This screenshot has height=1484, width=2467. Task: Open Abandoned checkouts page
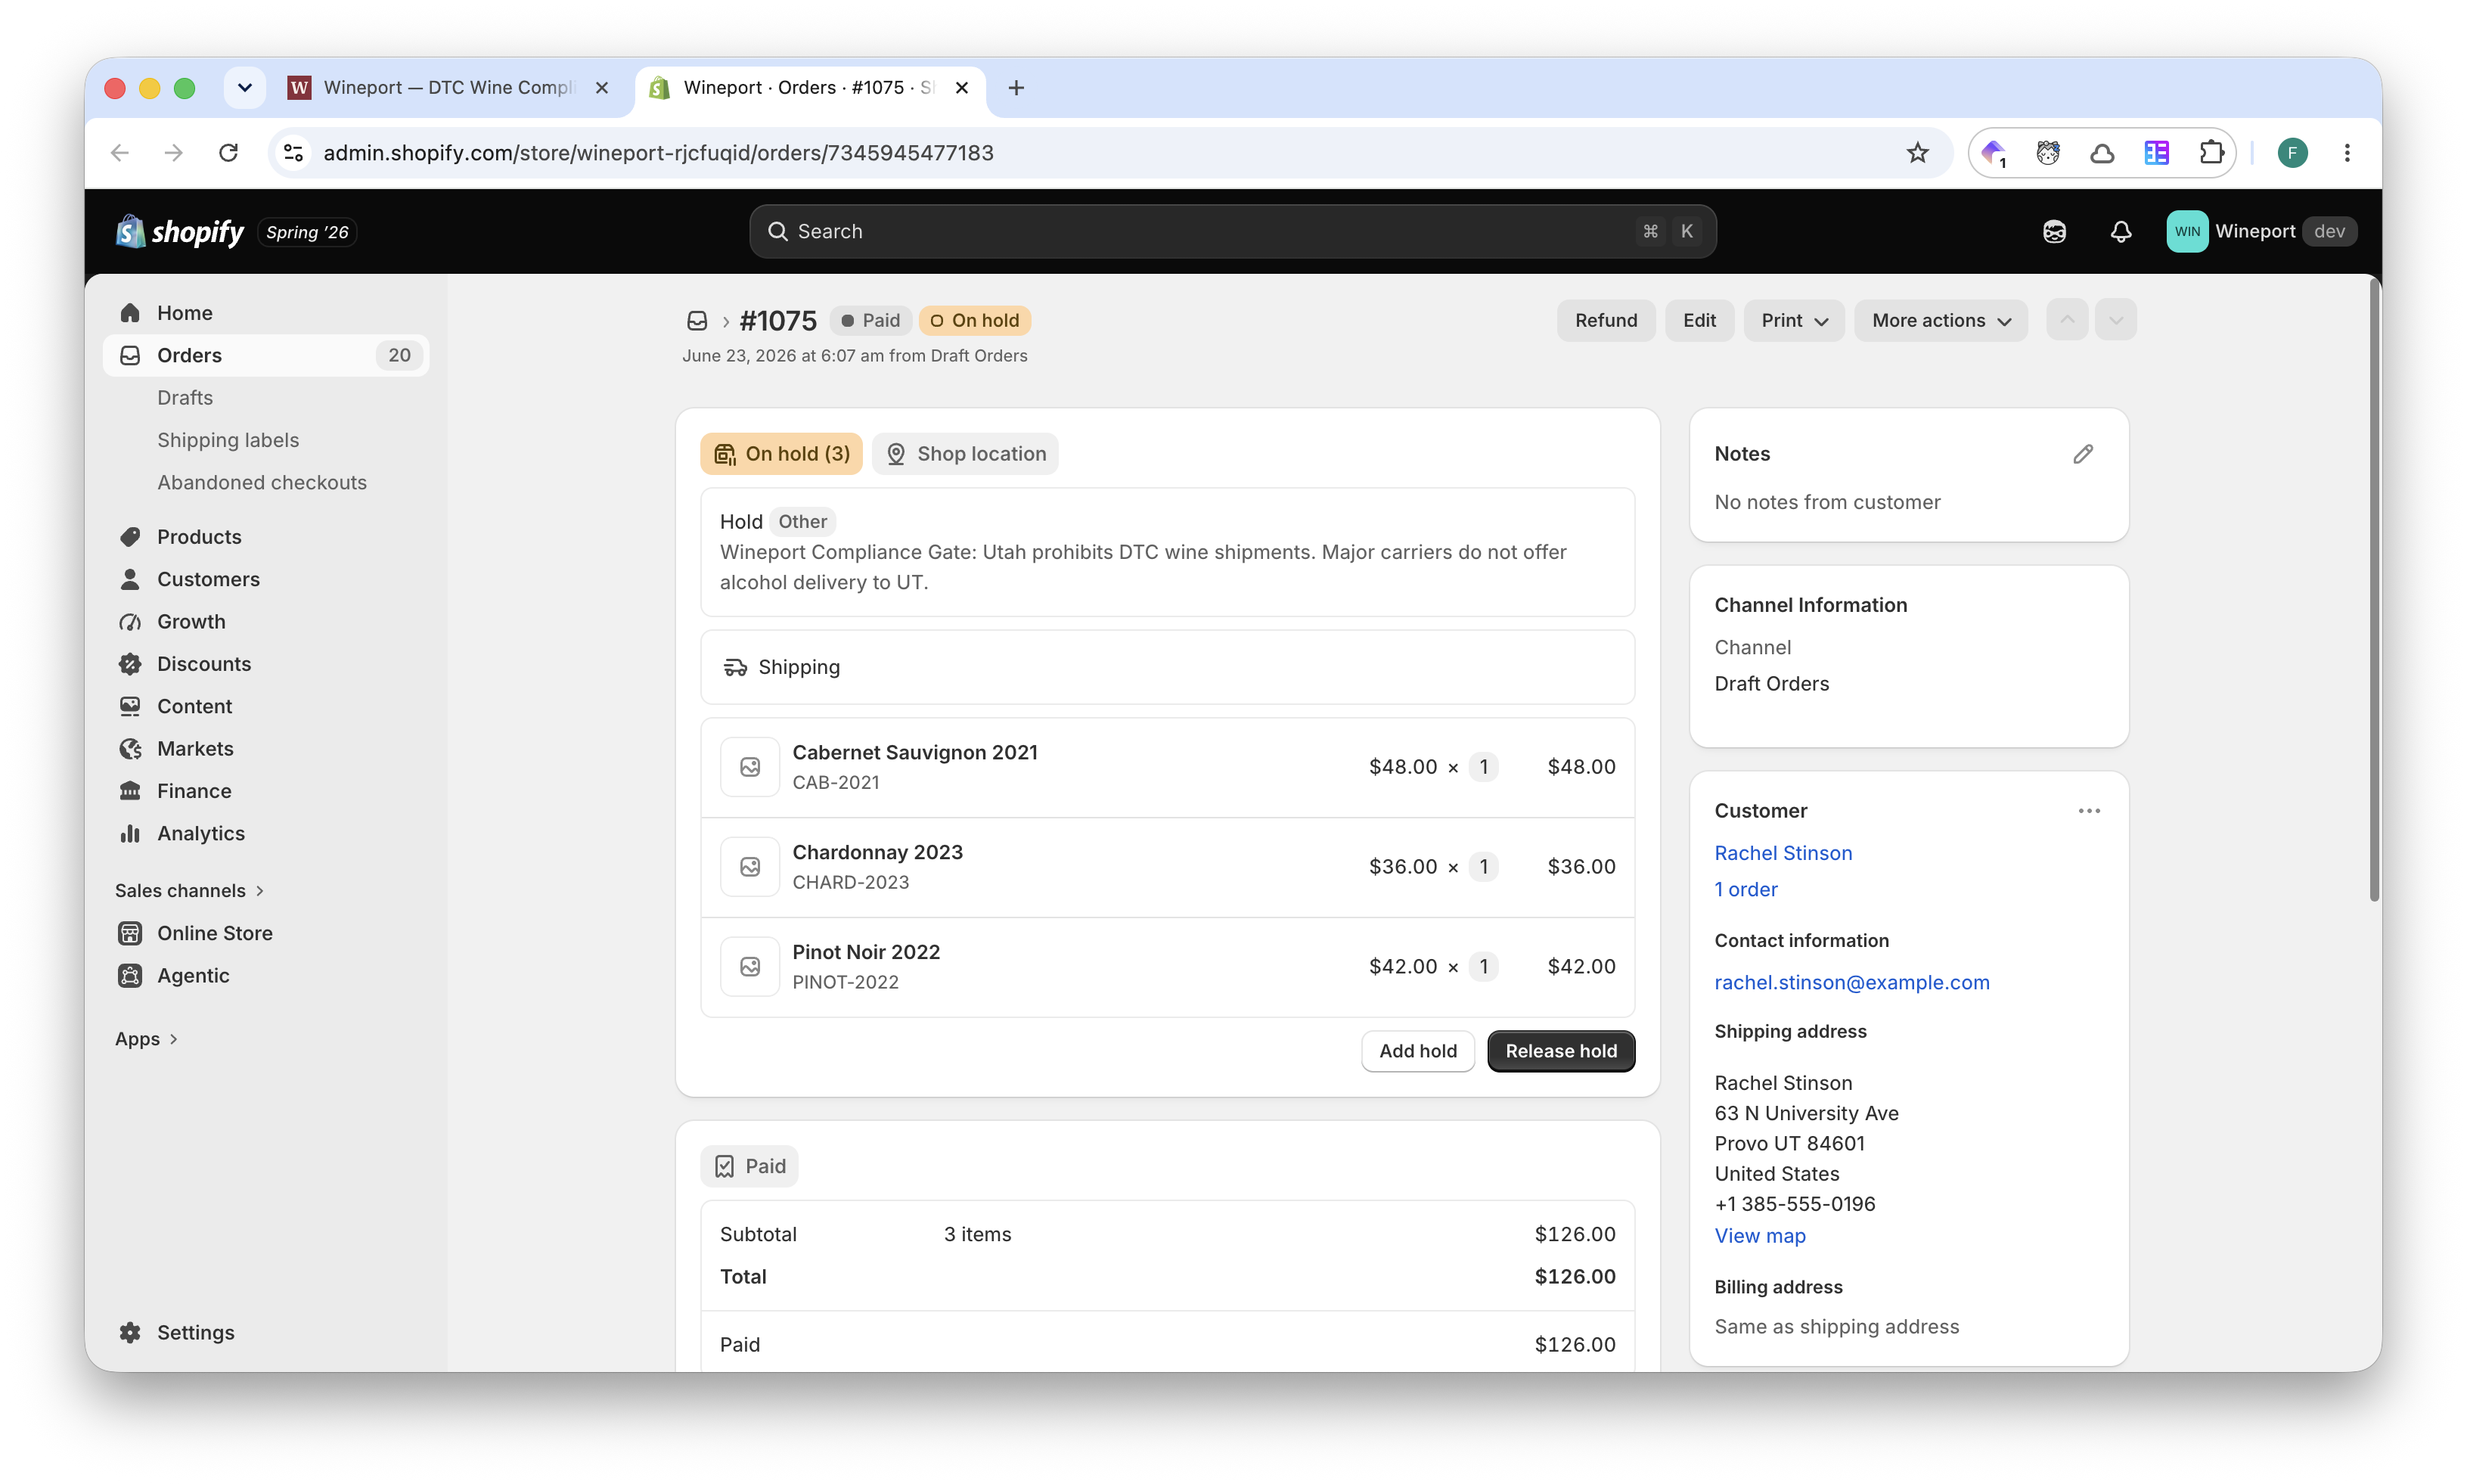tap(262, 483)
